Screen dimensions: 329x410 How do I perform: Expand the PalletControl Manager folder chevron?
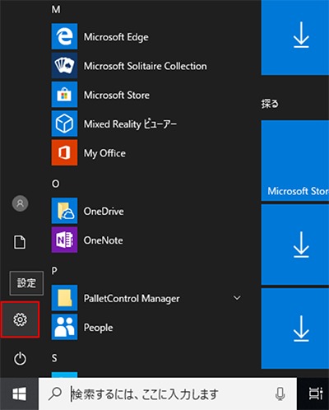pyautogui.click(x=237, y=298)
